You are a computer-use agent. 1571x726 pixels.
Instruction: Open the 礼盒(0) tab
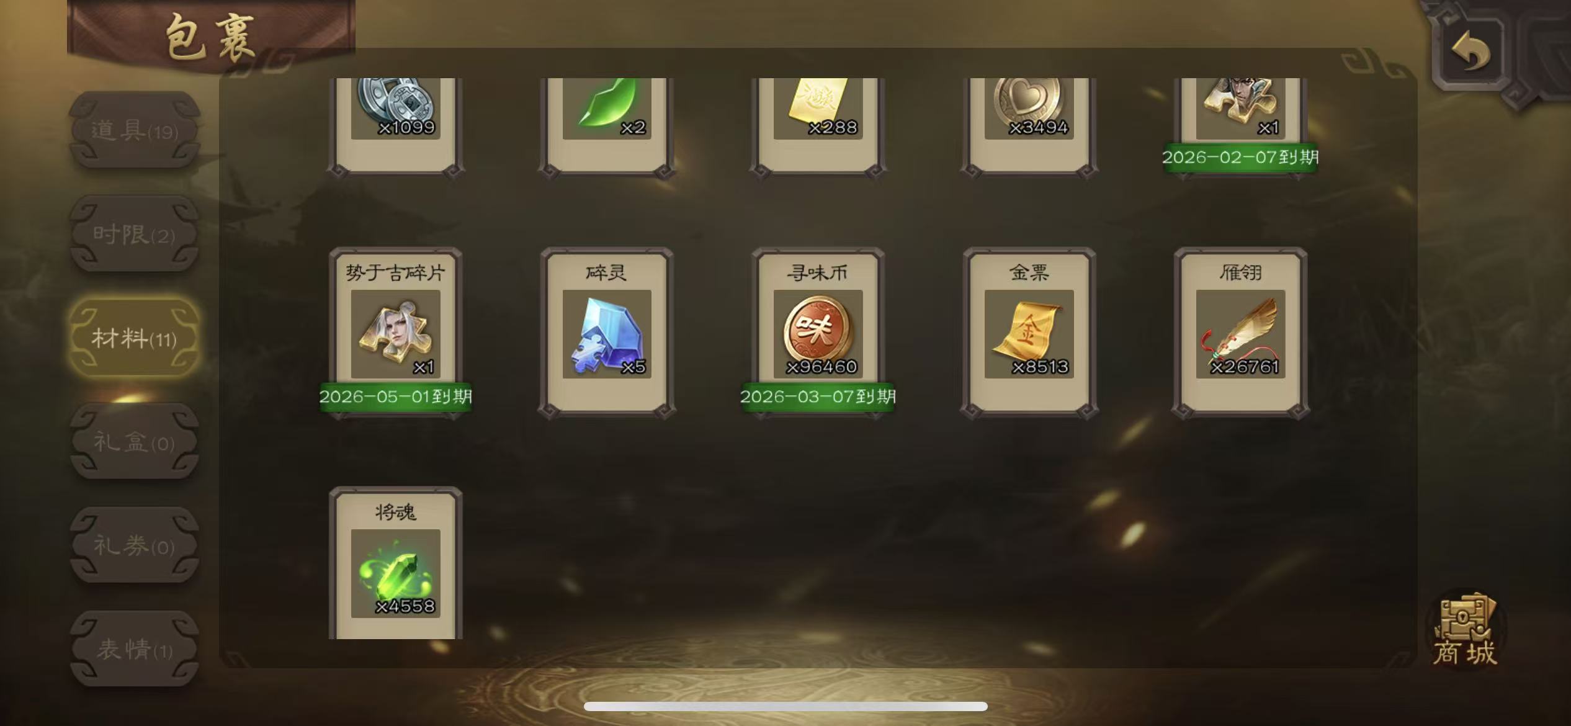click(135, 442)
